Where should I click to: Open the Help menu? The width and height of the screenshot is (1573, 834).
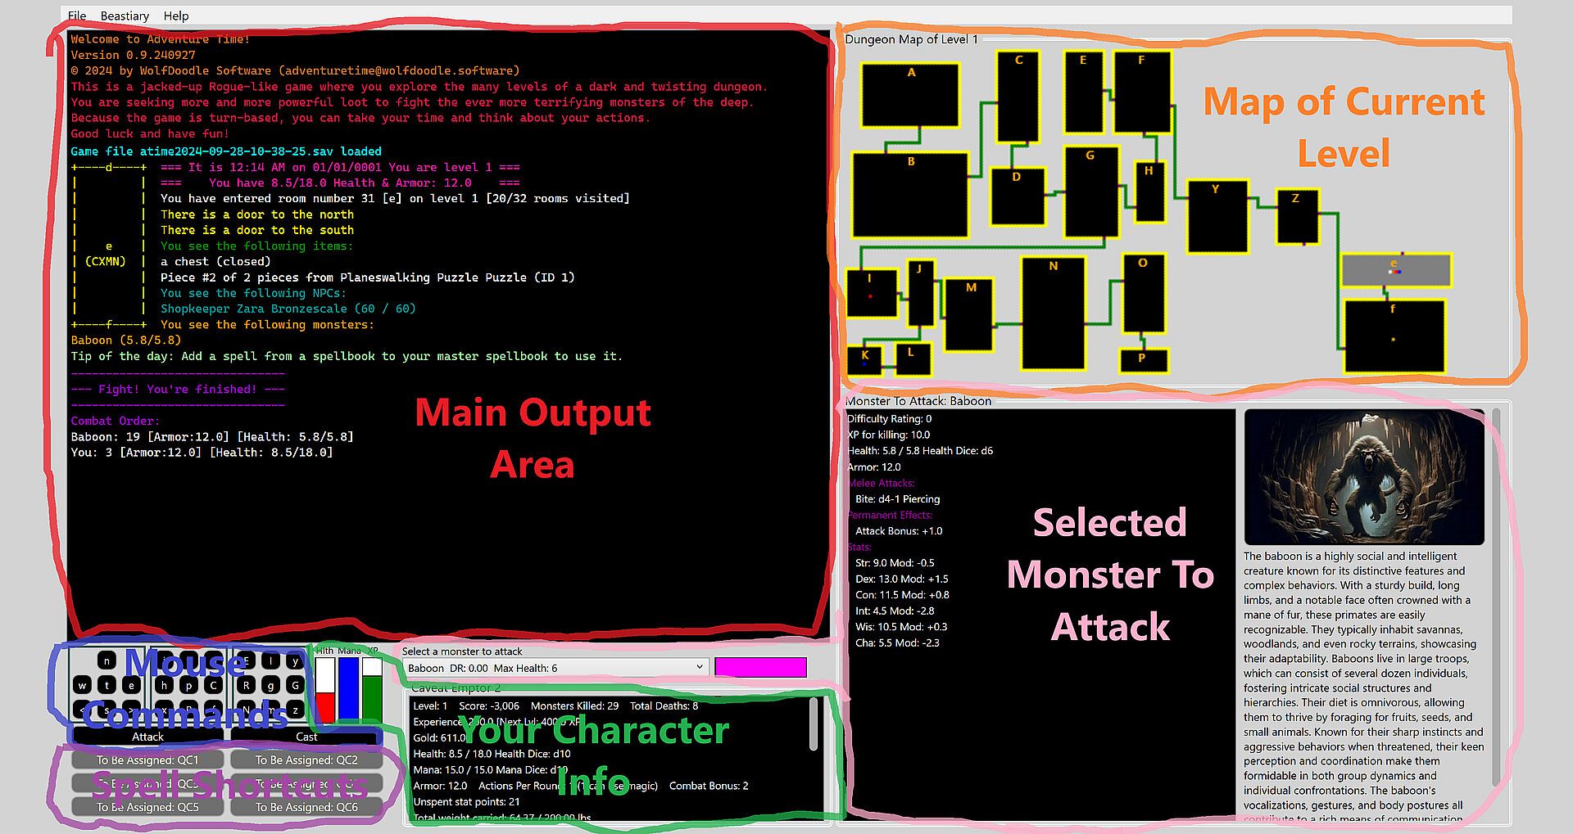pyautogui.click(x=176, y=16)
